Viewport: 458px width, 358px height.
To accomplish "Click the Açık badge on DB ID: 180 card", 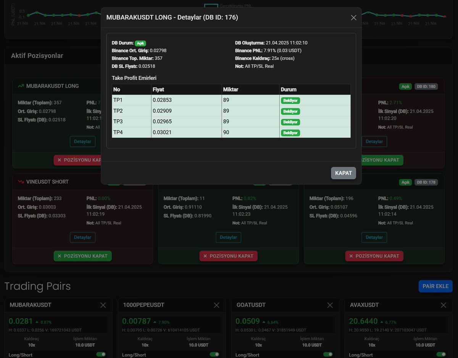I will click(405, 87).
